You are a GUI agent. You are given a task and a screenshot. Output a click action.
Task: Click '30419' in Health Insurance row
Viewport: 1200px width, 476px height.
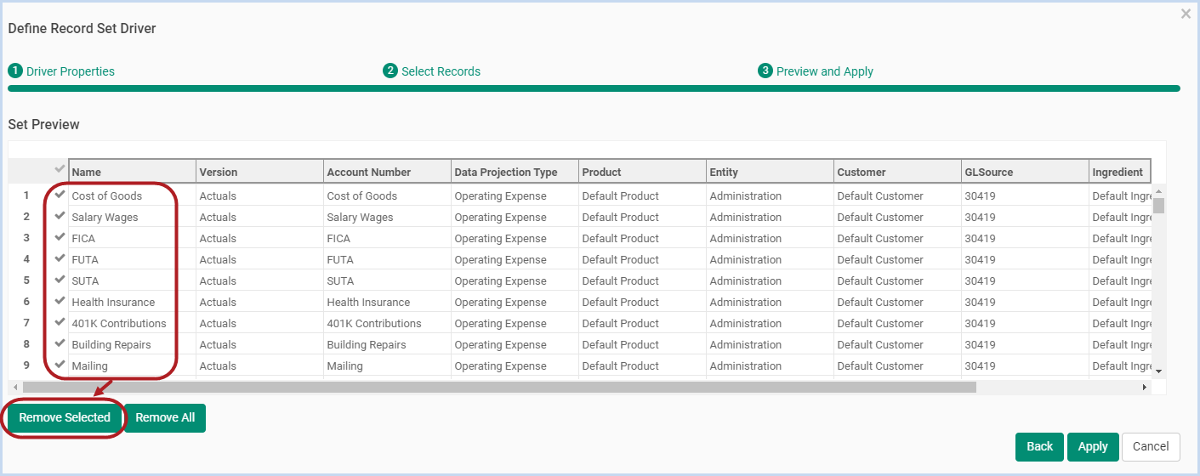point(980,302)
